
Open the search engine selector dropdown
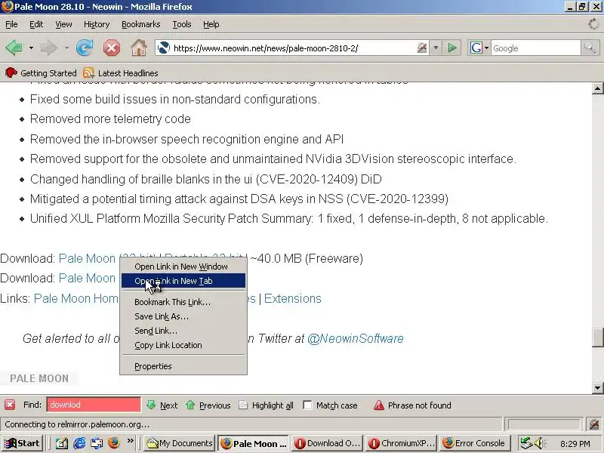479,48
